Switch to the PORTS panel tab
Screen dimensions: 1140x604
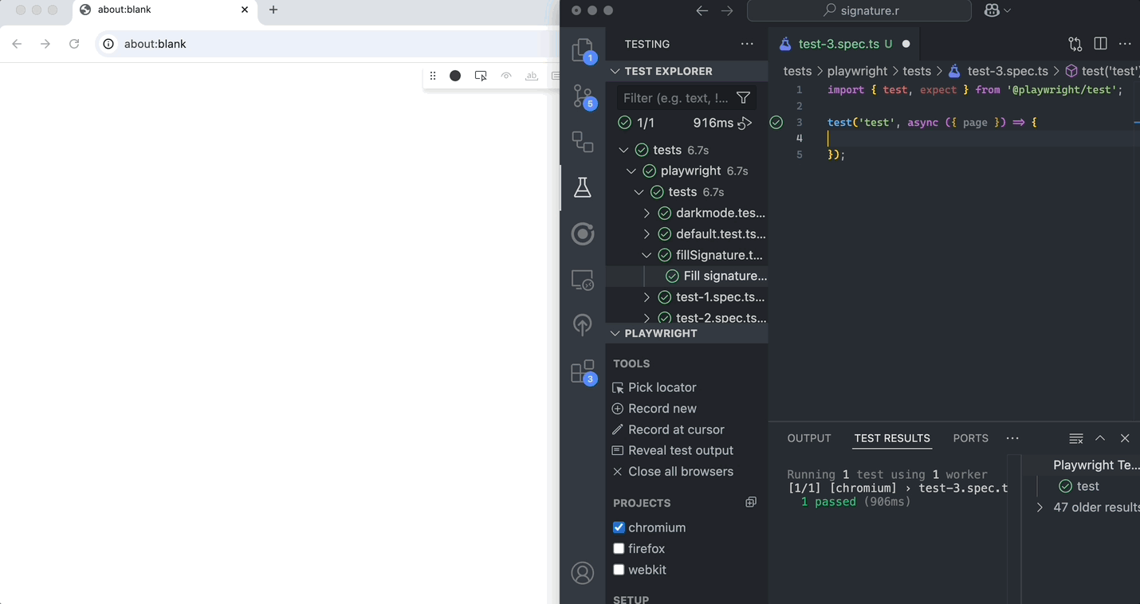(x=970, y=438)
